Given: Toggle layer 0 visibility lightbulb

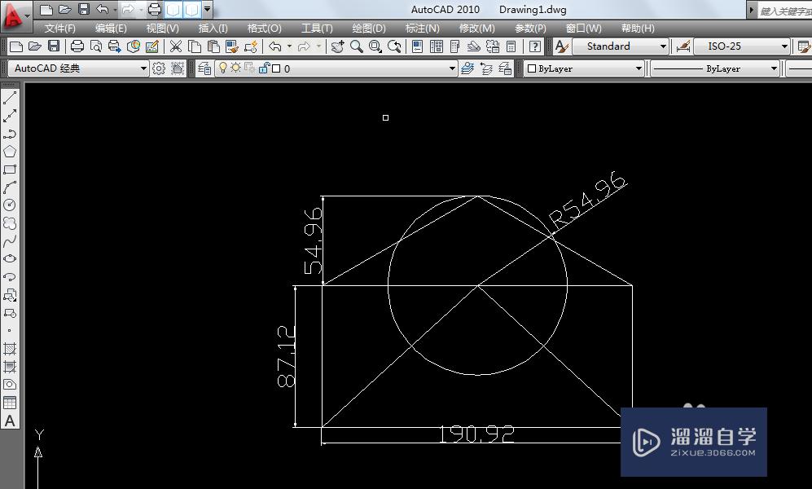Looking at the screenshot, I should 224,68.
